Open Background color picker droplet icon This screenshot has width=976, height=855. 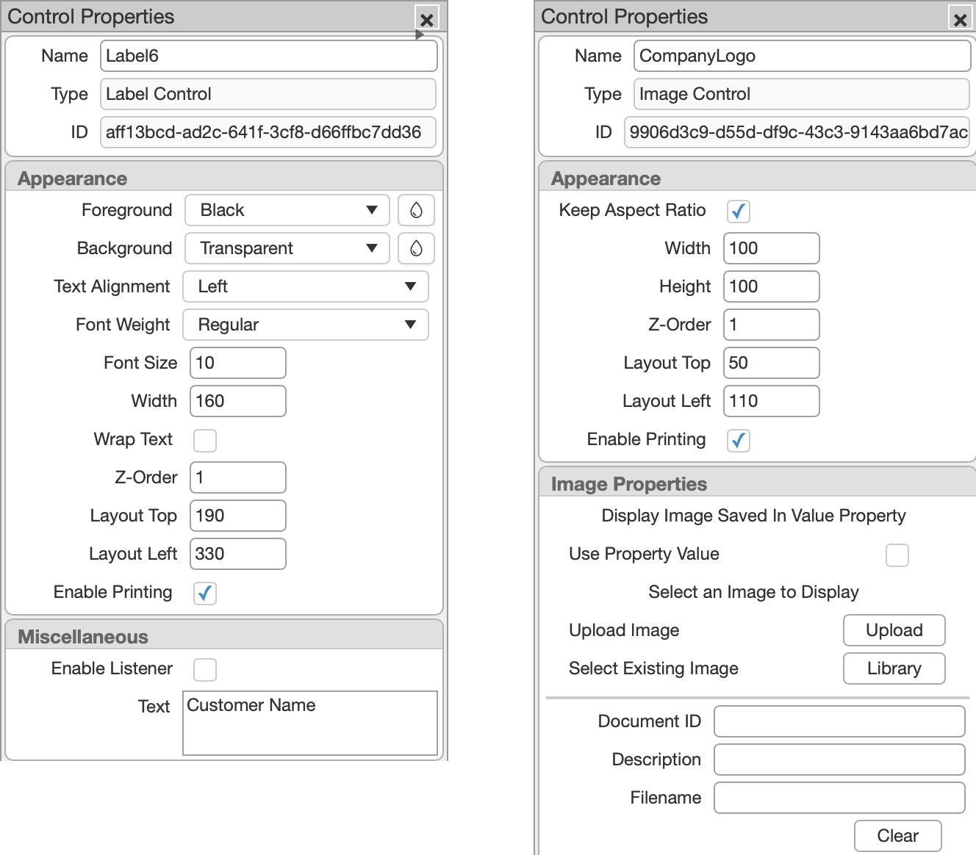(x=416, y=248)
